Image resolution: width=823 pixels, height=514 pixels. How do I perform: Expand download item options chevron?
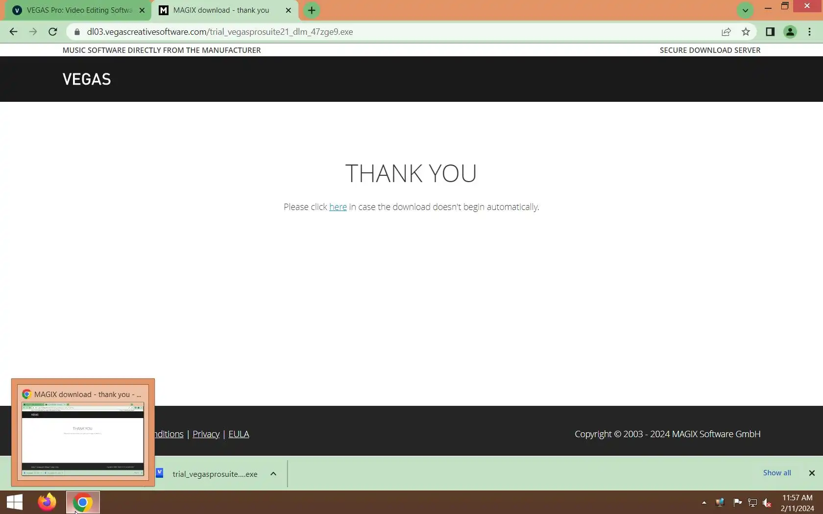click(x=273, y=474)
